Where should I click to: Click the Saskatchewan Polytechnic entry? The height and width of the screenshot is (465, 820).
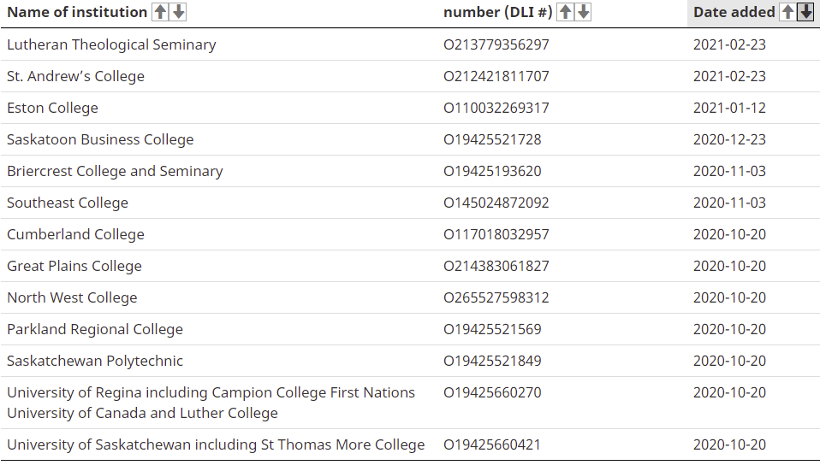click(95, 361)
